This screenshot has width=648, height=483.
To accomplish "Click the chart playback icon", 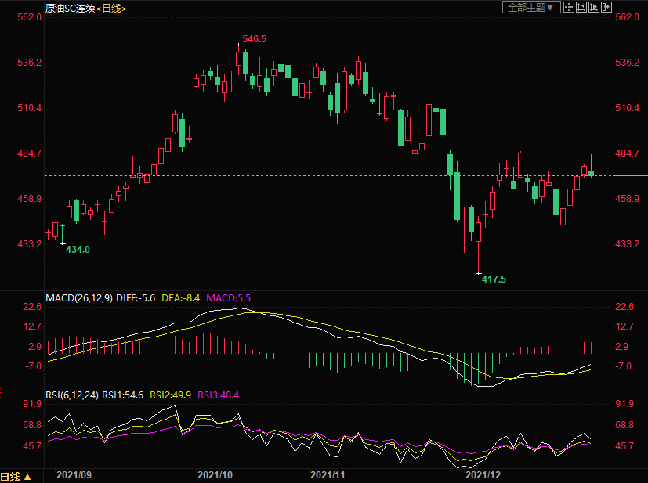I will tap(593, 7).
